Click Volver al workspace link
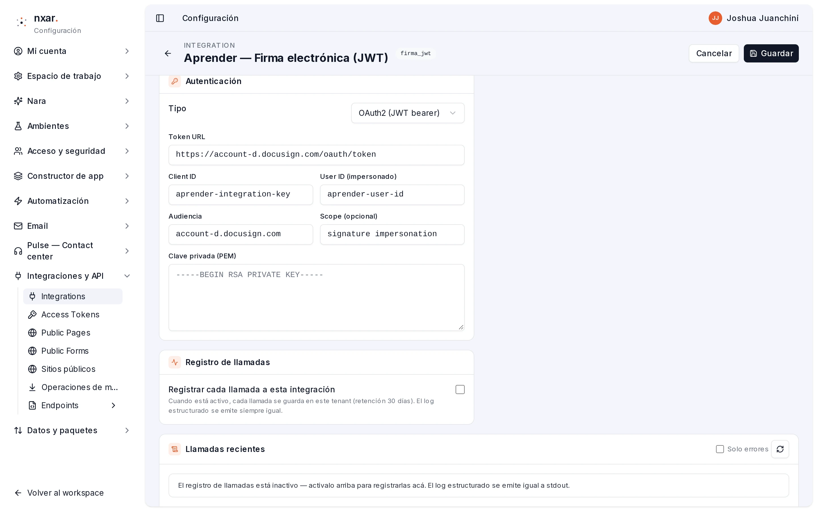Screen dimensions: 817x511 (x=59, y=493)
